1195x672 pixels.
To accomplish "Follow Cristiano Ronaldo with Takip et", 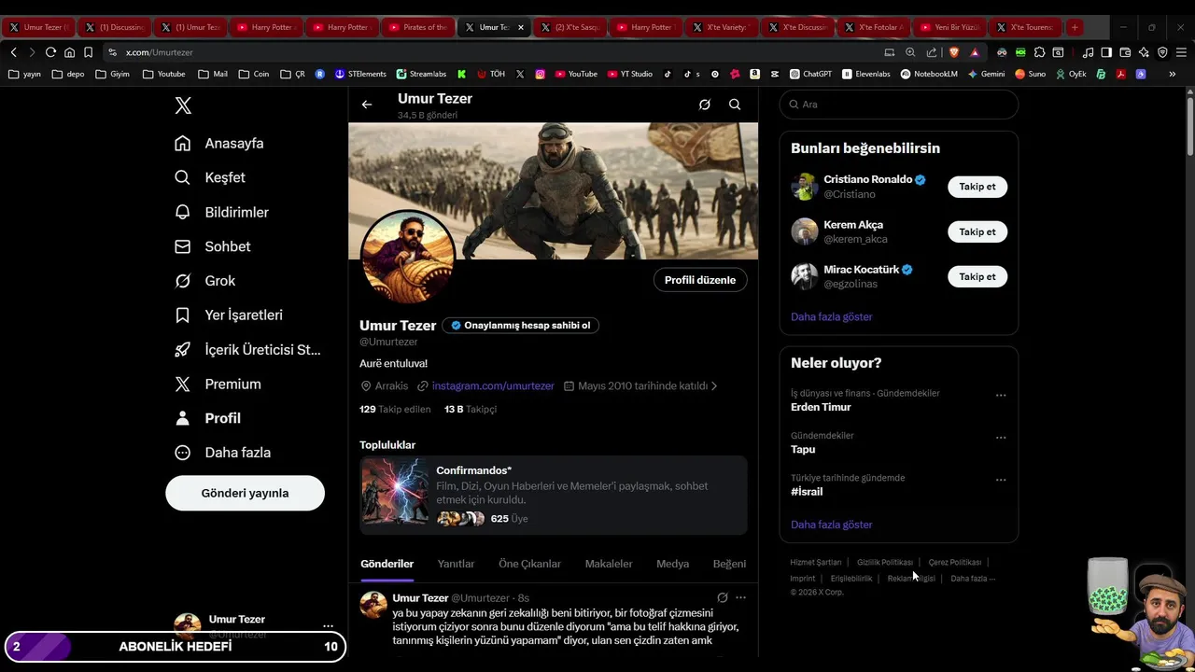I will point(977,187).
